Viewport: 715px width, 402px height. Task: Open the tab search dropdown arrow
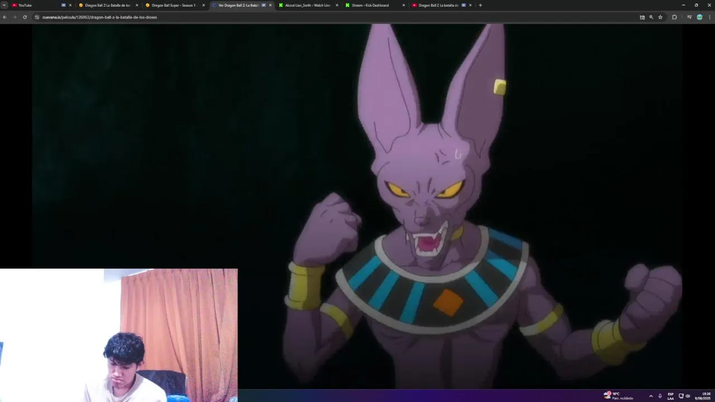point(4,5)
